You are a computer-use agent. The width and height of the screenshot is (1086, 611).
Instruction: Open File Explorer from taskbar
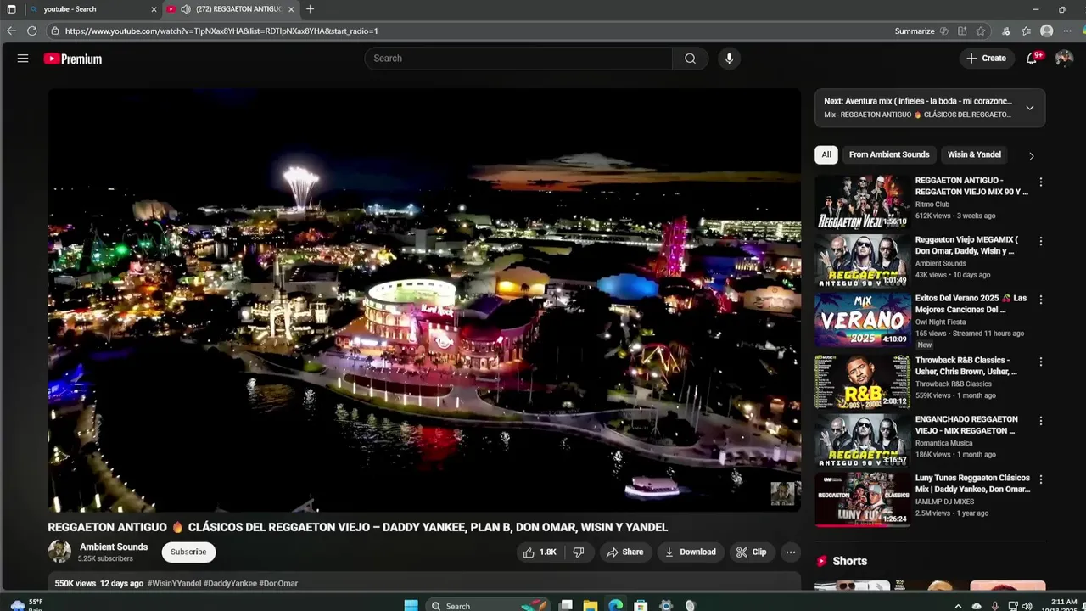[591, 605]
